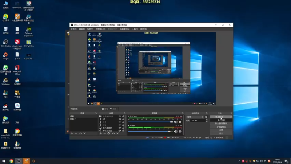
Task: Click OBS icon in the taskbar
Action: [19, 161]
